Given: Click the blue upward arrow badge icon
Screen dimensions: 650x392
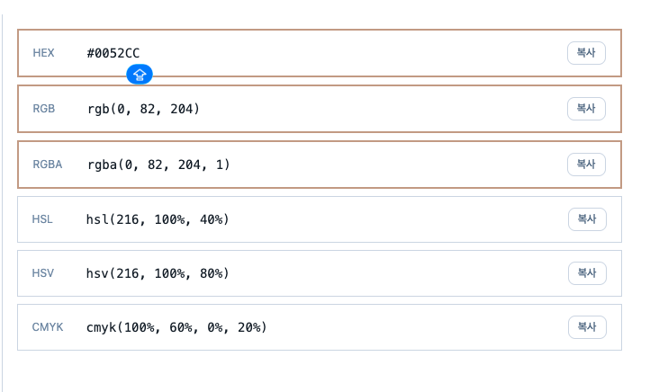Looking at the screenshot, I should click(x=140, y=75).
